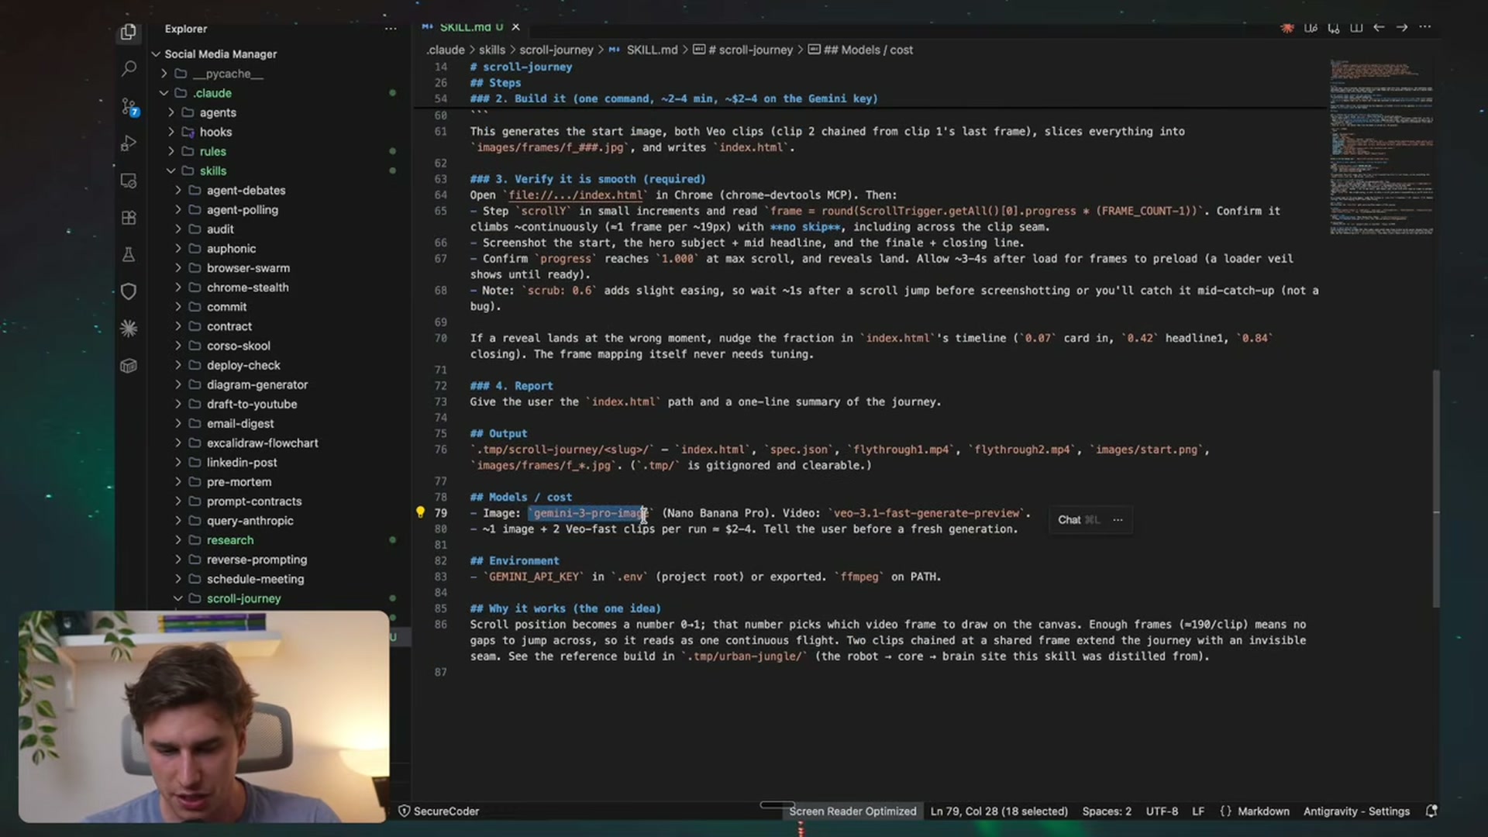The height and width of the screenshot is (837, 1488).
Task: Open the query-anthropic folder
Action: (x=250, y=521)
